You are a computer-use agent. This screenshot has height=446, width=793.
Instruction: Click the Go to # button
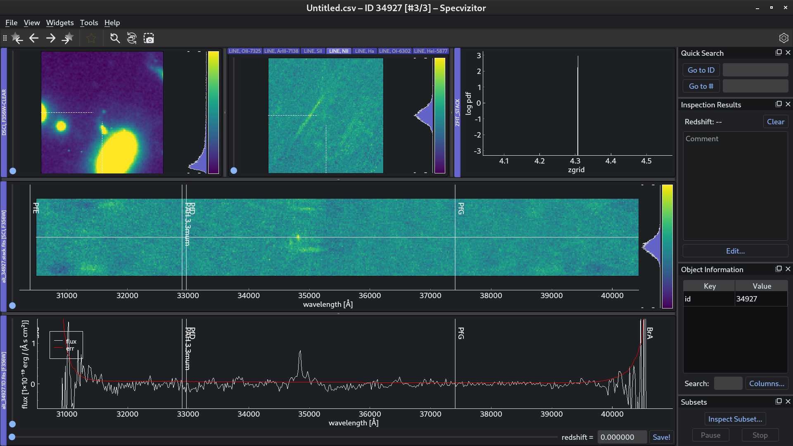point(701,86)
